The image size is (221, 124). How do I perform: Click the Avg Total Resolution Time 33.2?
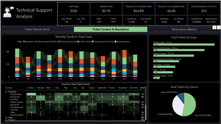[204, 11]
